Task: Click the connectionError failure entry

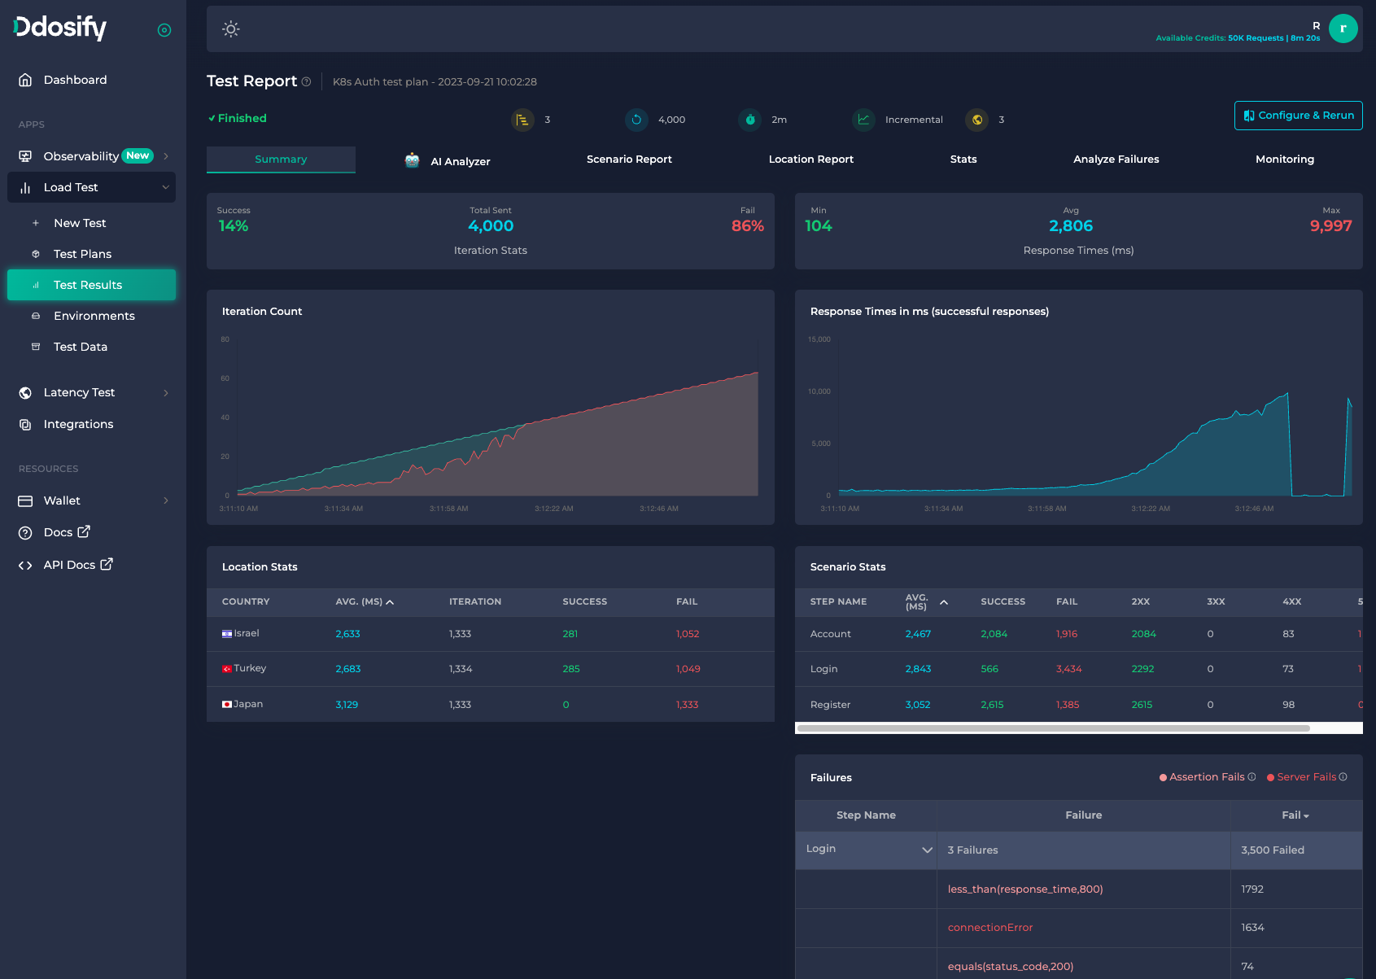Action: click(990, 928)
